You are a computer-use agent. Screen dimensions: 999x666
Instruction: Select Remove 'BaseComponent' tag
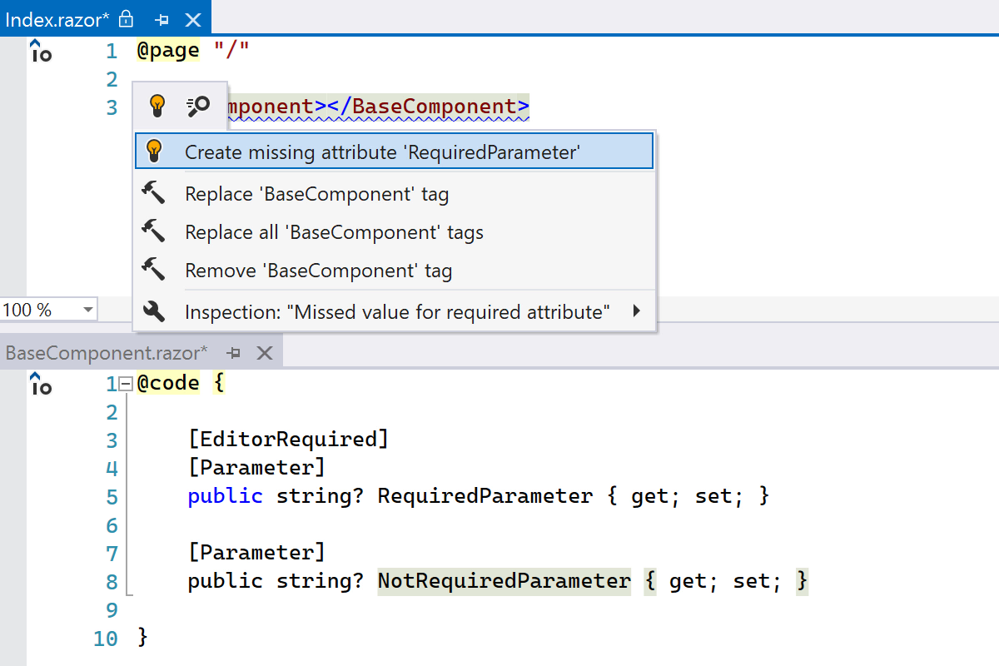pyautogui.click(x=318, y=271)
